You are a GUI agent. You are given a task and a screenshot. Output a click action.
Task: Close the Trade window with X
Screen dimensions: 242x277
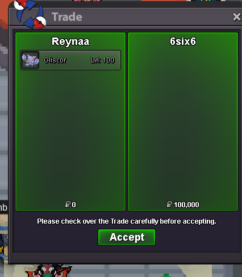point(237,17)
